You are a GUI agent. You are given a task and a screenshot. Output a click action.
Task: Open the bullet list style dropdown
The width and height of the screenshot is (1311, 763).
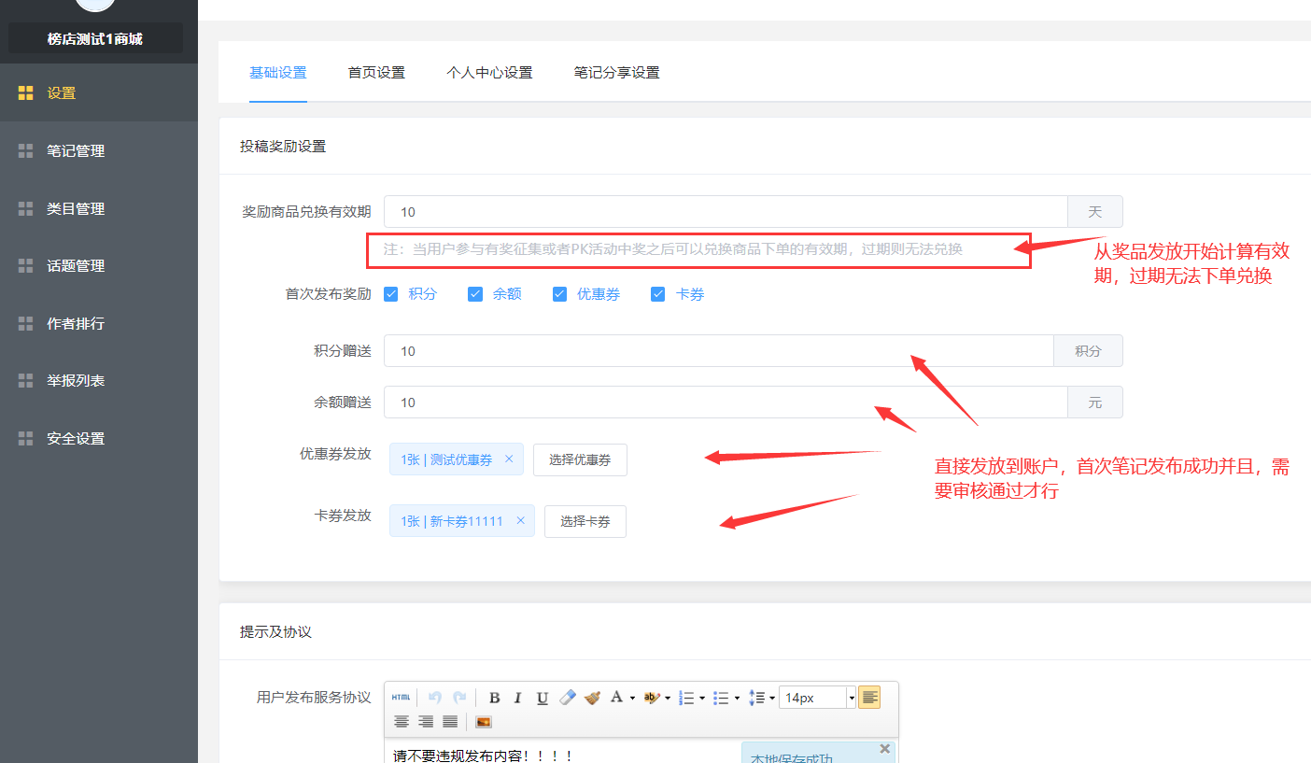tap(737, 699)
